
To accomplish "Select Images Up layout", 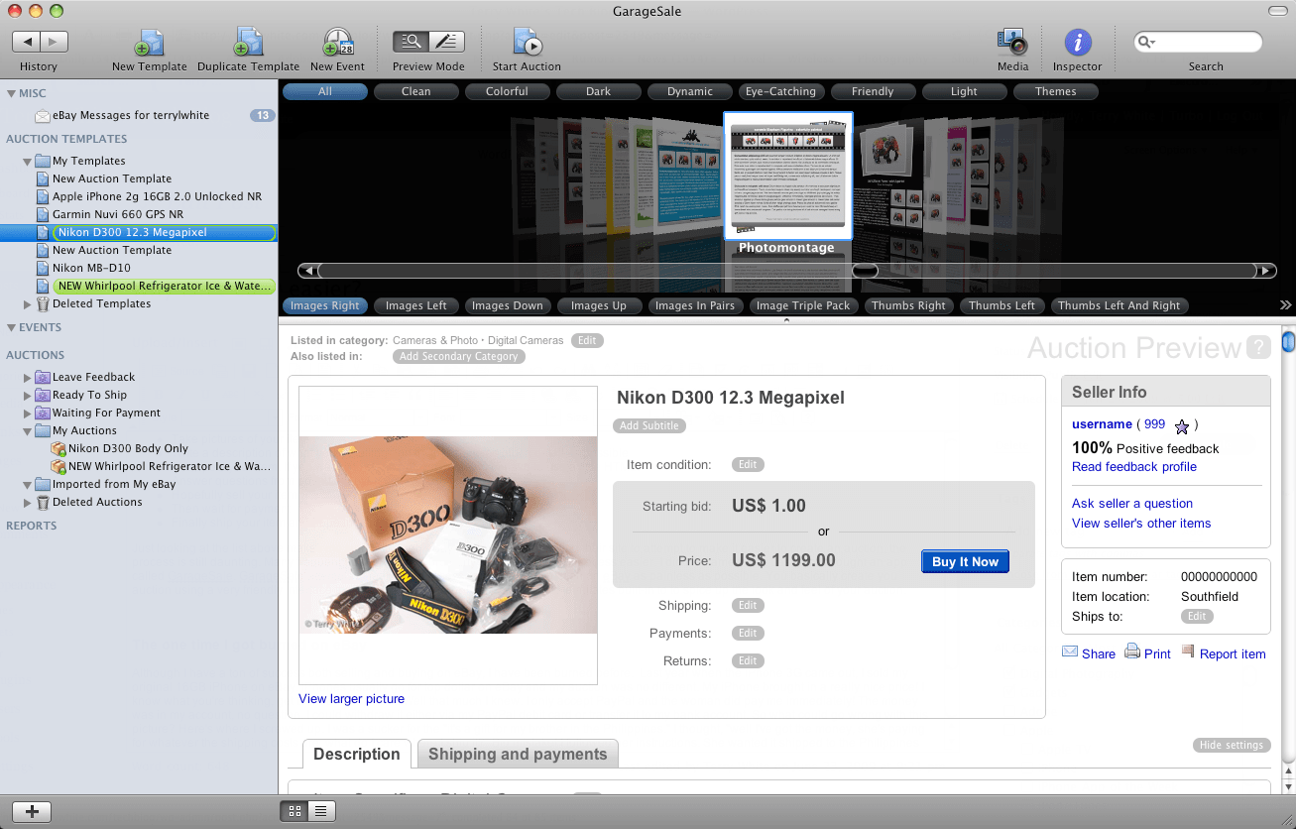I will (x=599, y=305).
